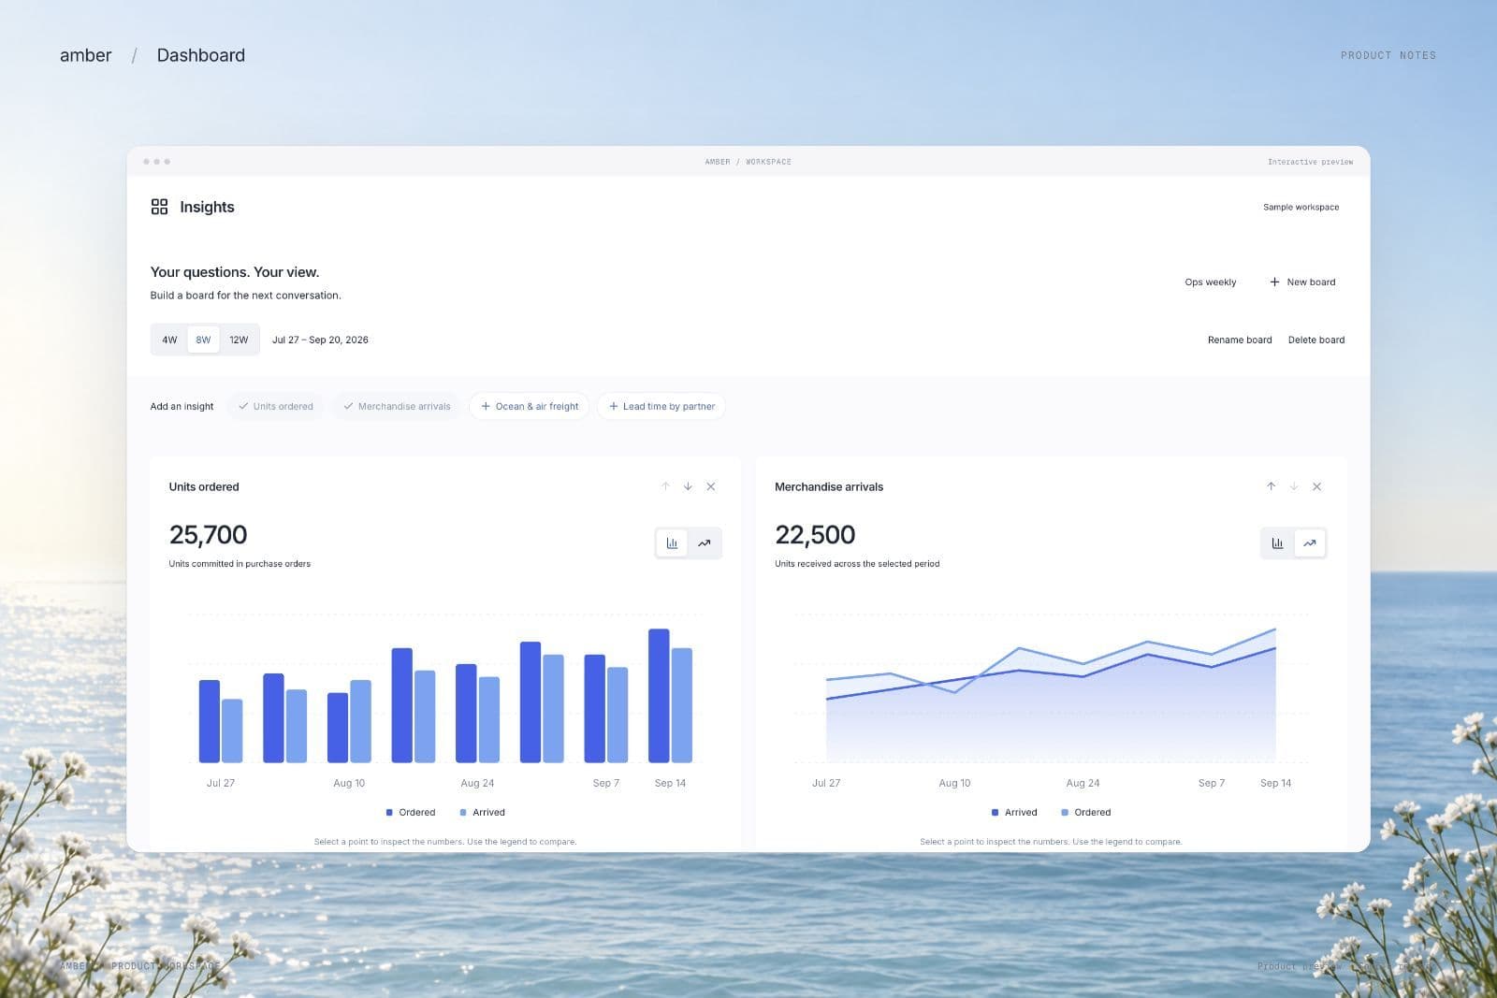Open the Ops weekly board
1497x998 pixels.
[1211, 282]
